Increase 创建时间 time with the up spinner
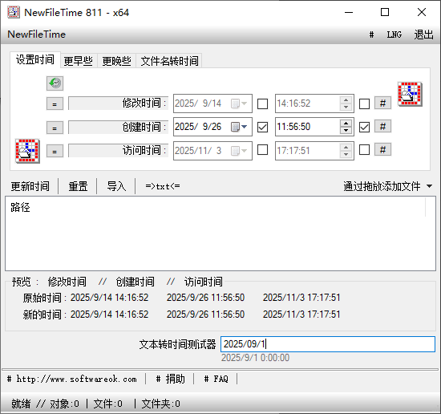The width and height of the screenshot is (441, 414). click(346, 124)
